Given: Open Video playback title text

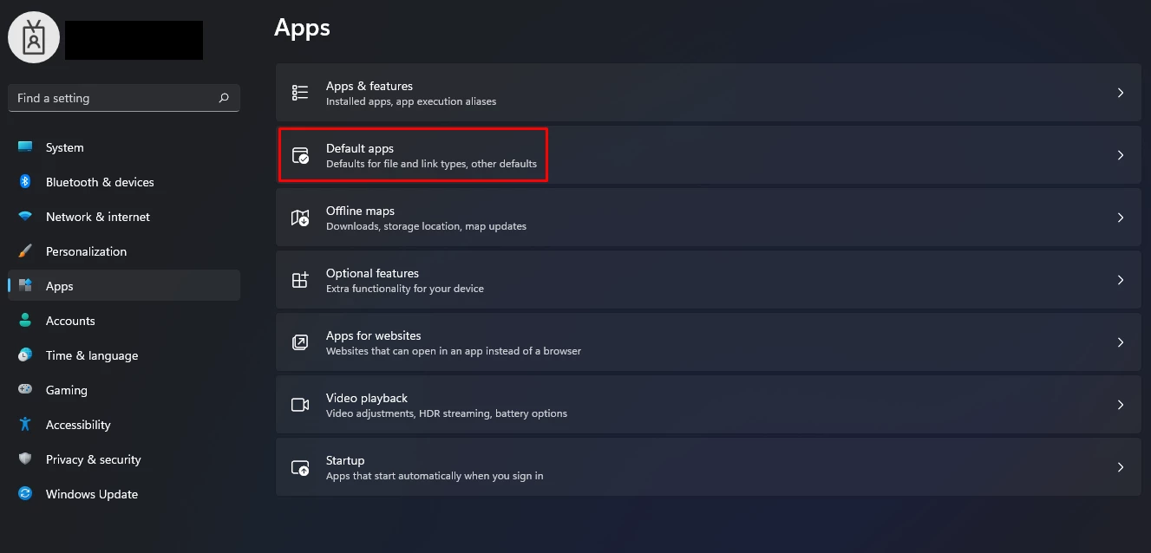Looking at the screenshot, I should pos(367,398).
